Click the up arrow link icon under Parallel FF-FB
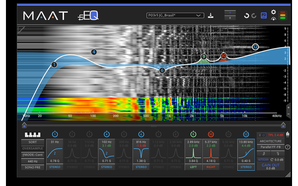This screenshot has height=186, width=298. click(264, 153)
